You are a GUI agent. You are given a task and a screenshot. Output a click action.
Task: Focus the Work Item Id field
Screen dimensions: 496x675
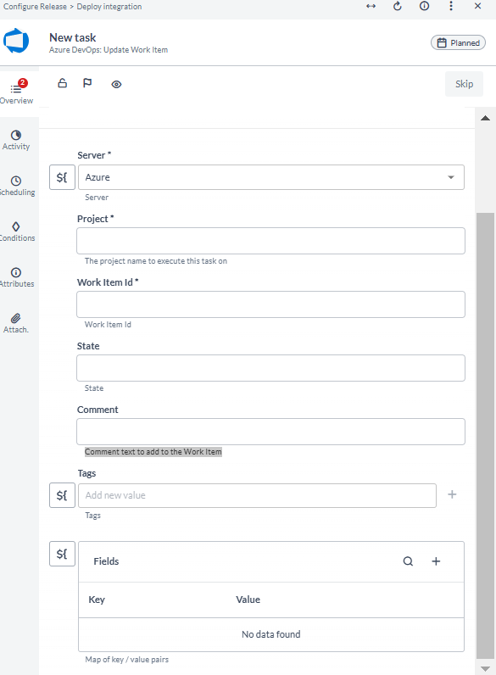click(x=270, y=304)
